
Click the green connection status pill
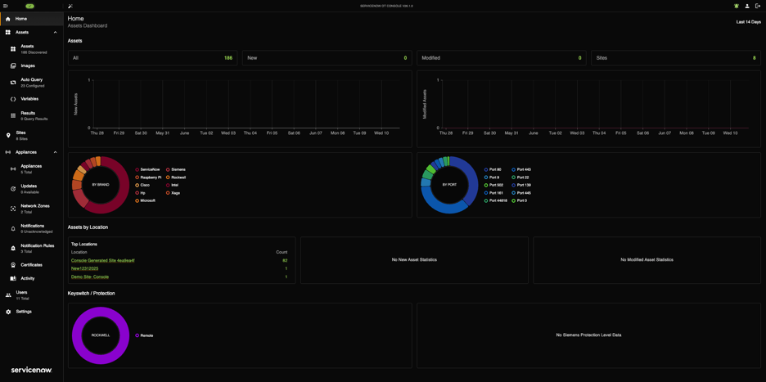pos(29,6)
